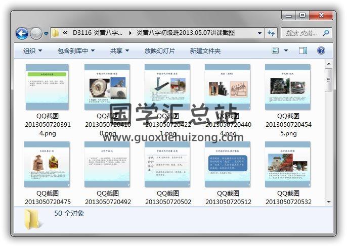Click the vertical scrollbar down arrow
The image size is (347, 247).
(329, 202)
